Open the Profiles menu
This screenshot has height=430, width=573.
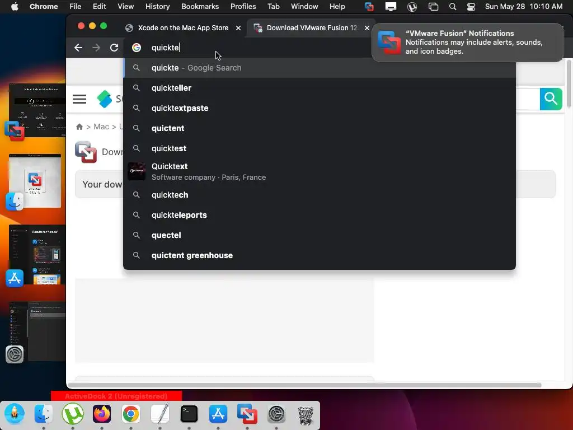[243, 7]
